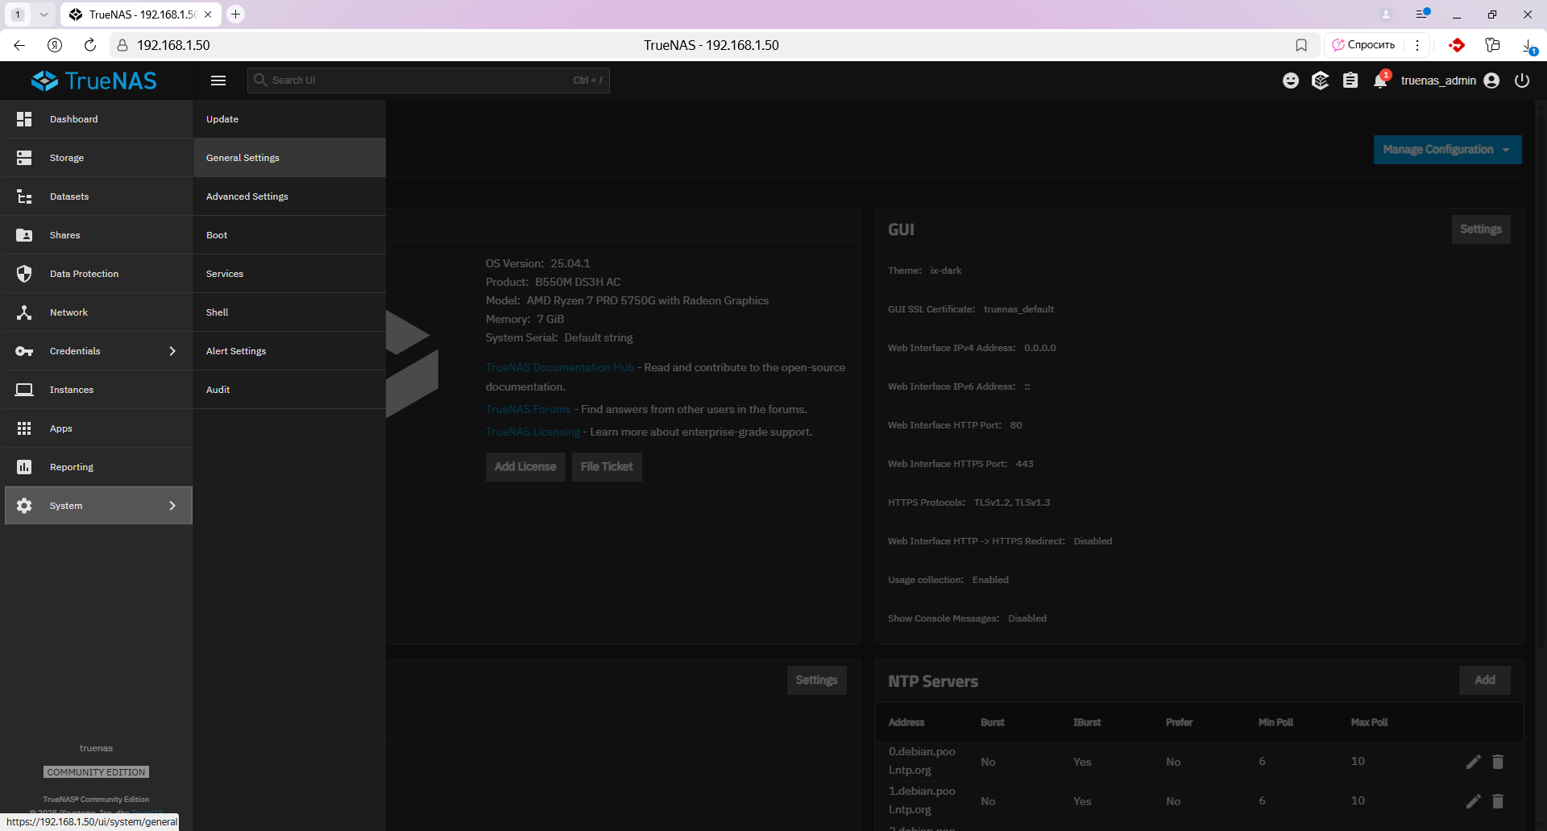
Task: Delete the 0.debian.pool.ntp.org NTP server
Action: point(1498,762)
